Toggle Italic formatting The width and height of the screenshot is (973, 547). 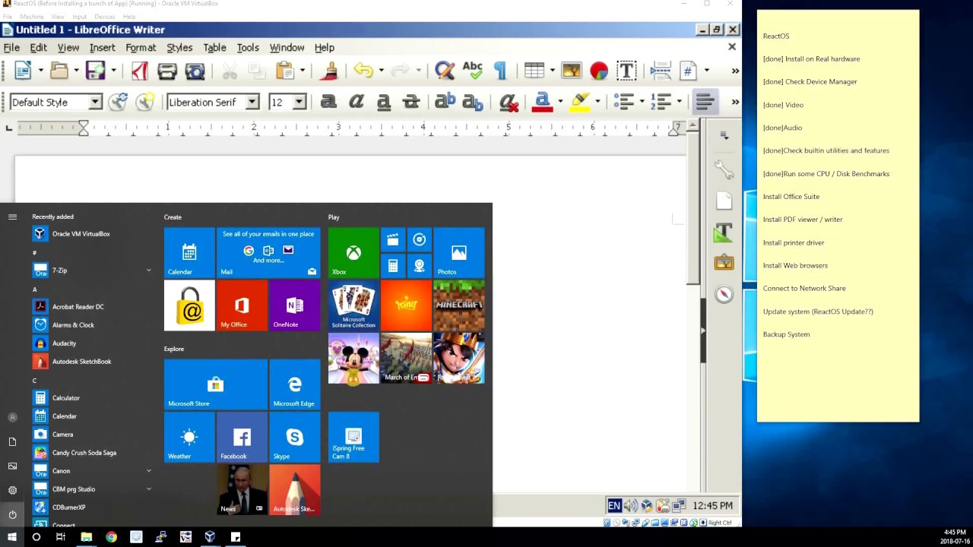coord(357,102)
